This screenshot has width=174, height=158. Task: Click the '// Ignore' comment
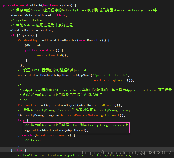click(33, 140)
